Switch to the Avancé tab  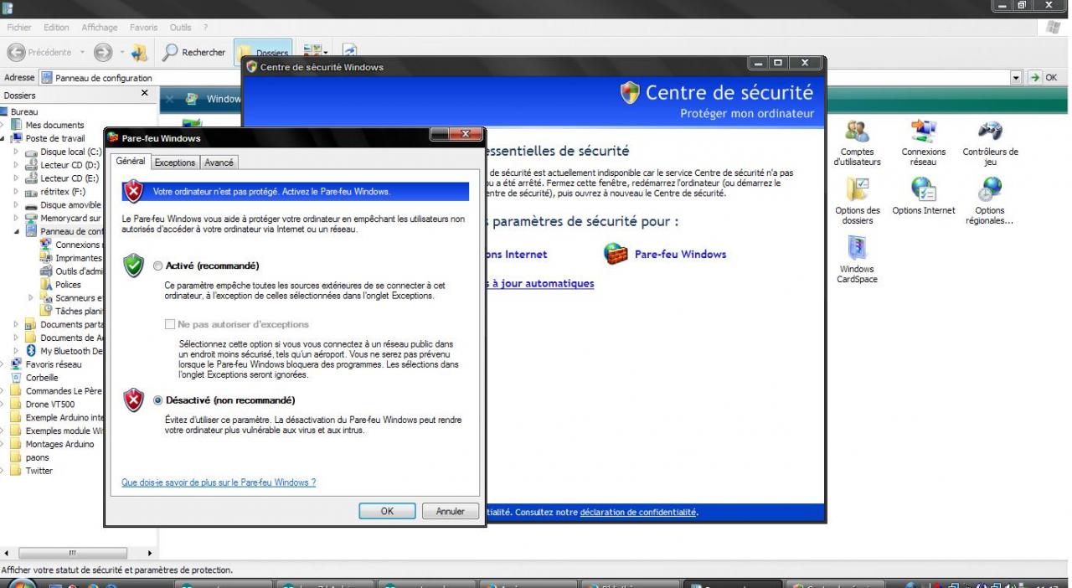pos(219,162)
